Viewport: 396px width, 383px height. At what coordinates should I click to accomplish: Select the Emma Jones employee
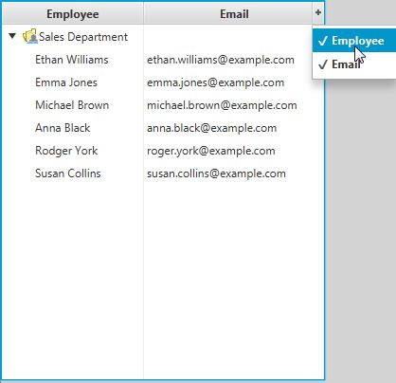coord(66,82)
